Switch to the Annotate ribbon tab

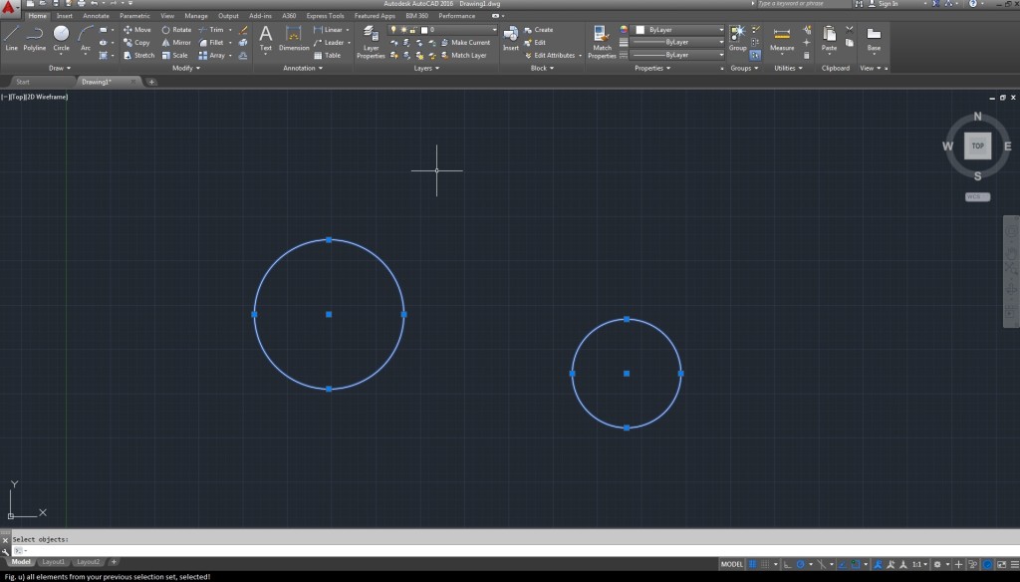[x=97, y=16]
